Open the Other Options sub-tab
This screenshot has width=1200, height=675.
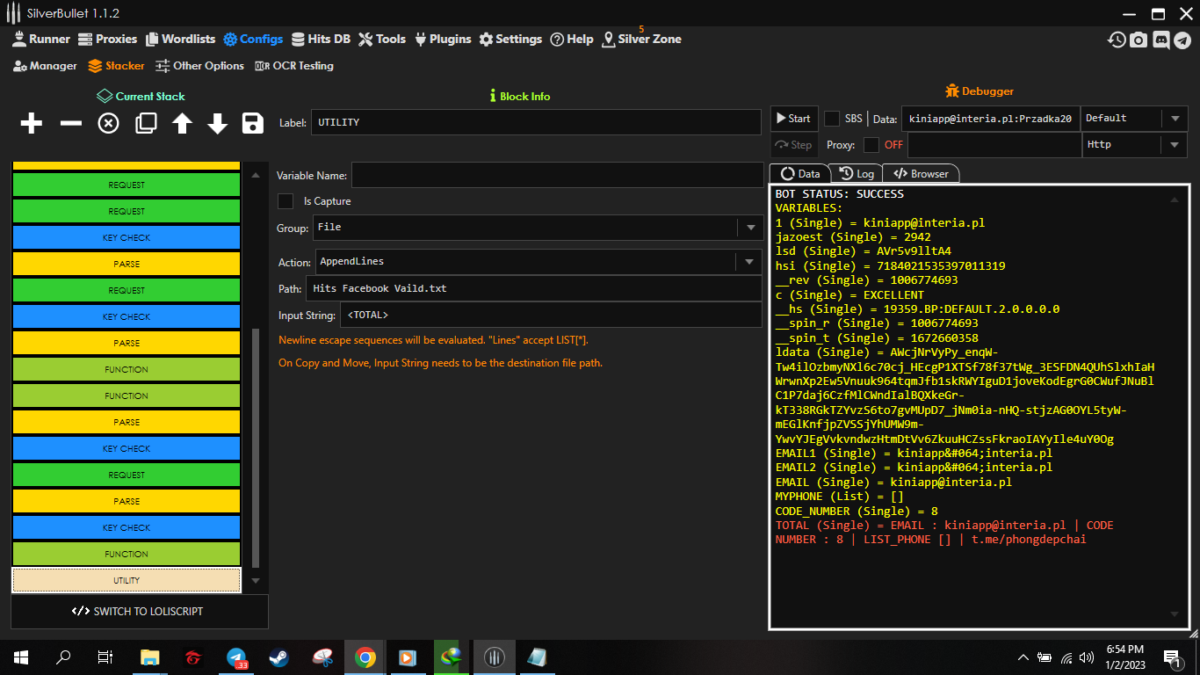[x=199, y=66]
